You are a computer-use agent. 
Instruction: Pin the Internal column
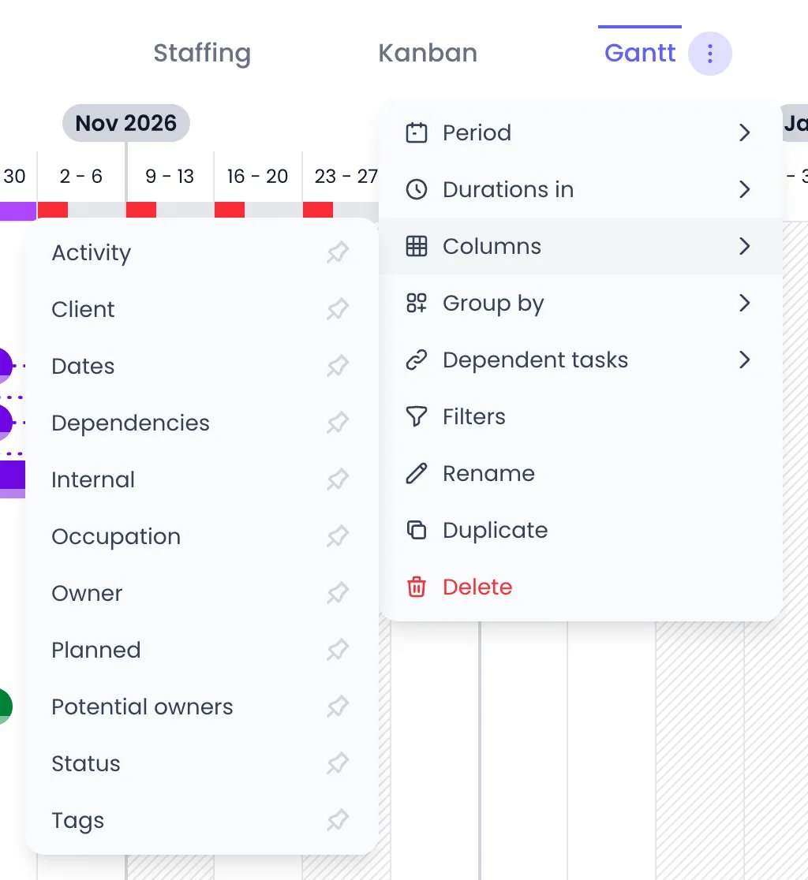pos(338,480)
